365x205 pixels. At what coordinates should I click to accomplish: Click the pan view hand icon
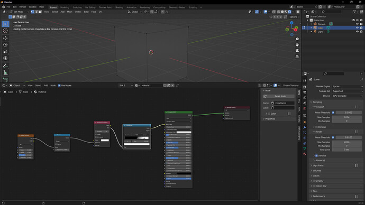tap(297, 44)
